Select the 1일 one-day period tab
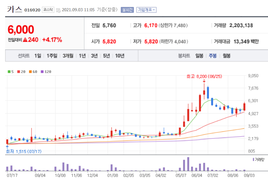The image size is (268, 180). pyautogui.click(x=38, y=56)
